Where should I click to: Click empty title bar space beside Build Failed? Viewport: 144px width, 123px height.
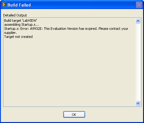click(83, 5)
